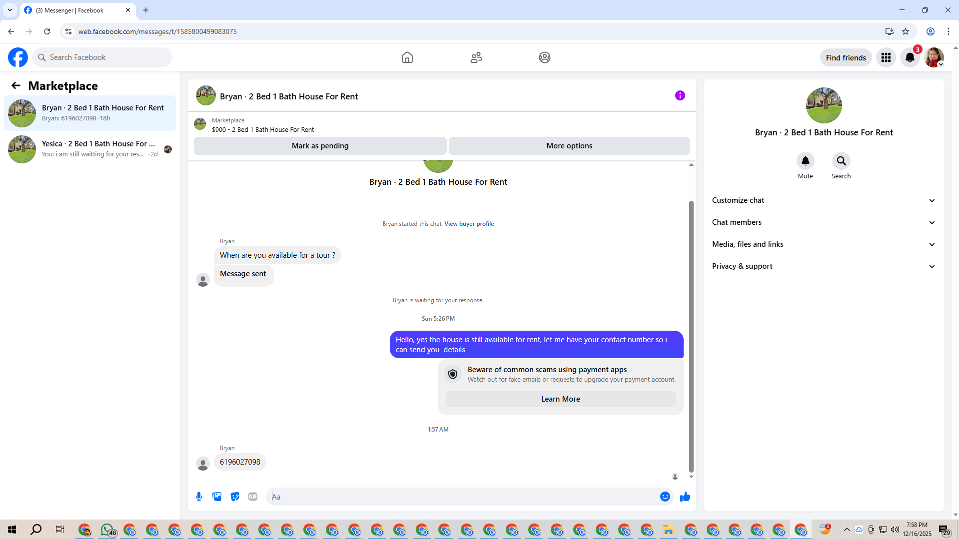The width and height of the screenshot is (959, 539).
Task: Open WhatsApp from the taskbar
Action: click(107, 530)
